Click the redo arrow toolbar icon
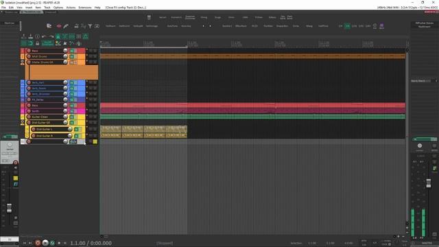 (x=51, y=36)
